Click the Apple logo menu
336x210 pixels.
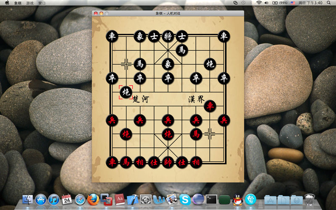(x=7, y=3)
